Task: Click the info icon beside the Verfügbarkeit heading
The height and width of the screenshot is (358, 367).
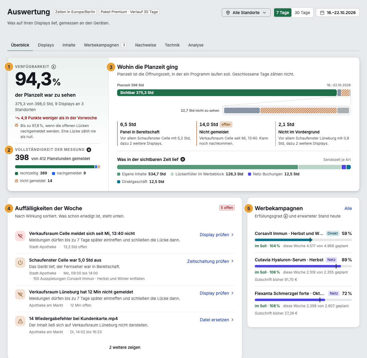Action: click(54, 67)
